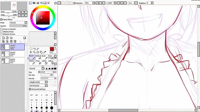
Task: Pick the Rotate view tool
Action: [x=38, y=52]
